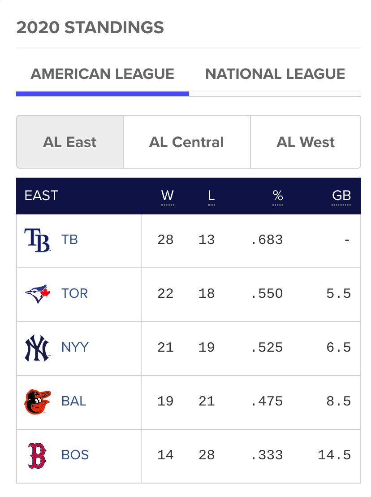Click the Boston Red Sox logo
This screenshot has width=371, height=497.
[37, 455]
